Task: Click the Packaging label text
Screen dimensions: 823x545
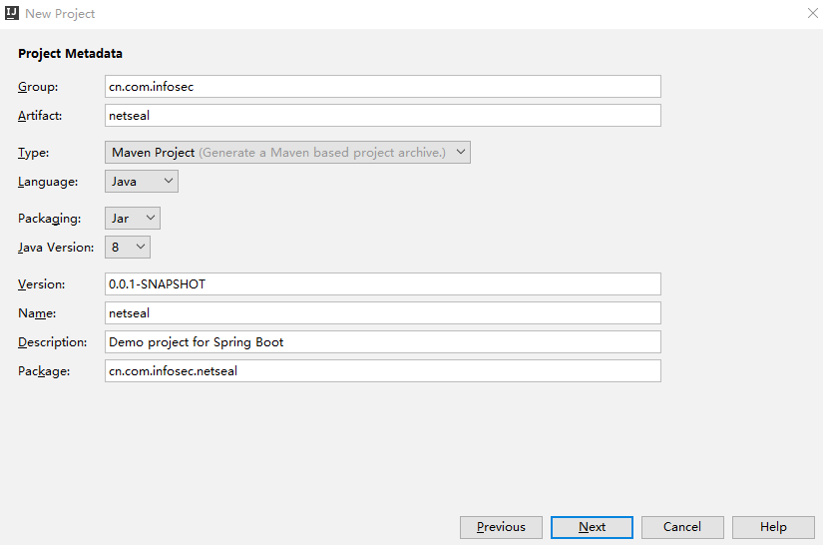Action: point(49,219)
